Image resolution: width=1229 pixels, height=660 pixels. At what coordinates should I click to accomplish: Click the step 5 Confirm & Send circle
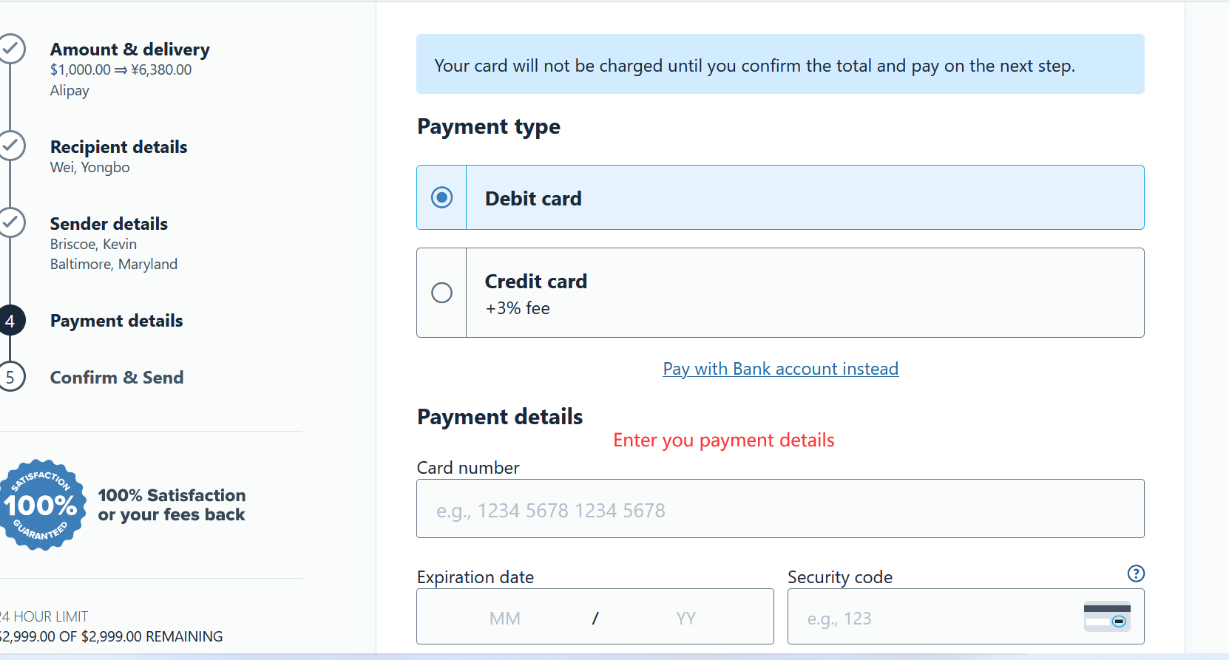(x=10, y=377)
